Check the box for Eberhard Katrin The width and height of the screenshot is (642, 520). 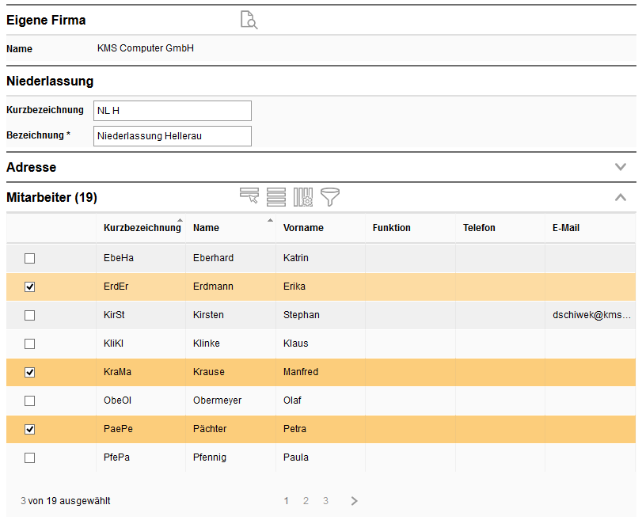[x=30, y=258]
